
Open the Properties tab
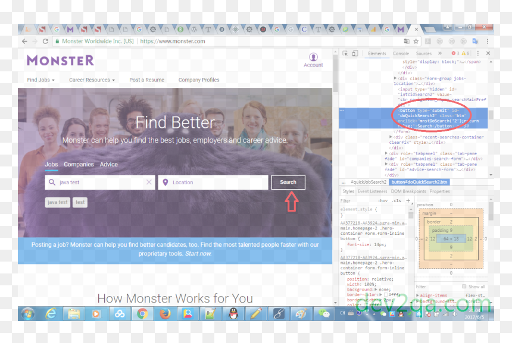click(x=439, y=191)
